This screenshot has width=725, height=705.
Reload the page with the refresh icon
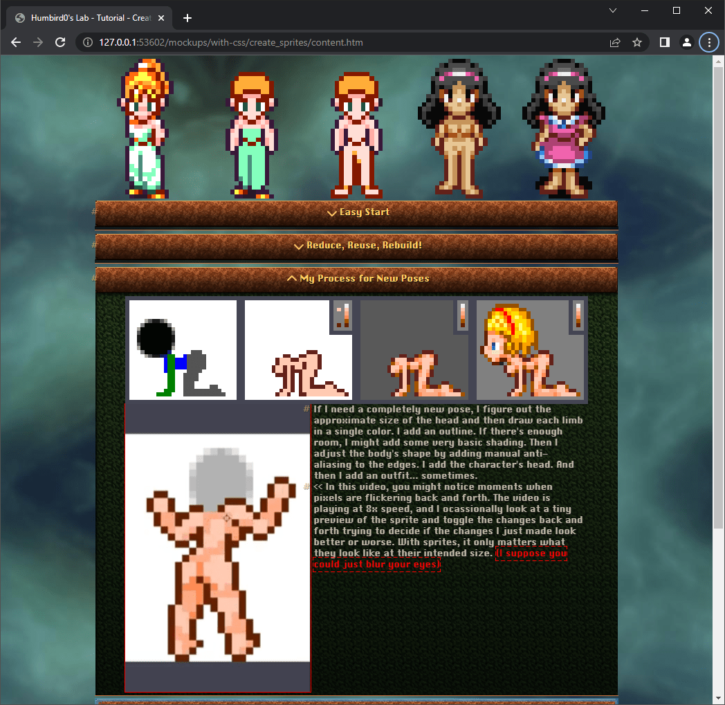[60, 42]
